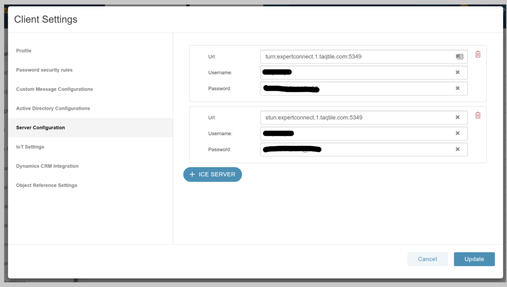
Task: Delete the stun server entry via trash icon
Action: [x=477, y=115]
